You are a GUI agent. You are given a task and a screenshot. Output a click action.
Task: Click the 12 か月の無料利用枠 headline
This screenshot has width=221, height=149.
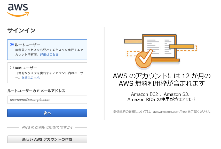tap(162, 80)
